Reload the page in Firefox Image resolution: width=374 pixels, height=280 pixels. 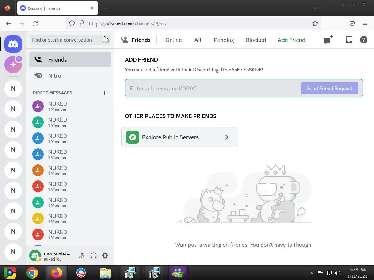point(35,24)
